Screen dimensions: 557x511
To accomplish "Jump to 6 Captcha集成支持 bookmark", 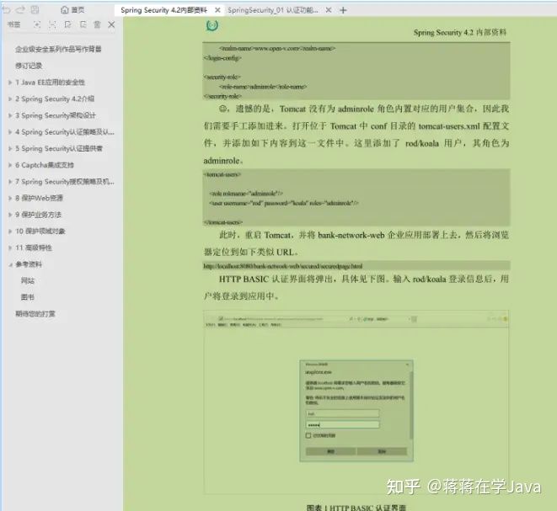I will [x=45, y=165].
